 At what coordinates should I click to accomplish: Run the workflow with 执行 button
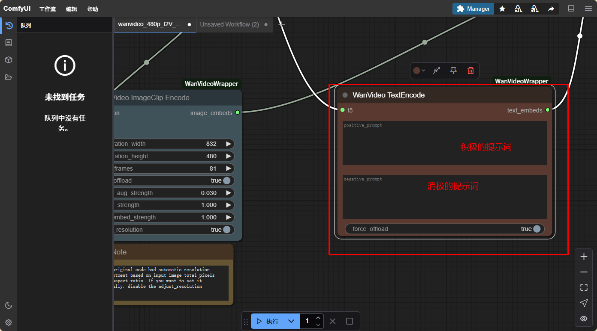(267, 321)
